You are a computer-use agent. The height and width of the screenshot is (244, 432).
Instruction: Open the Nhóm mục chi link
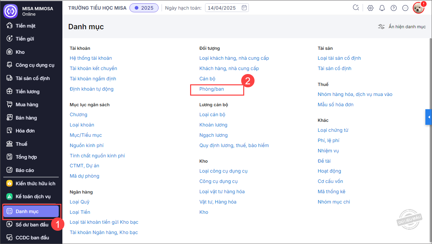(334, 202)
